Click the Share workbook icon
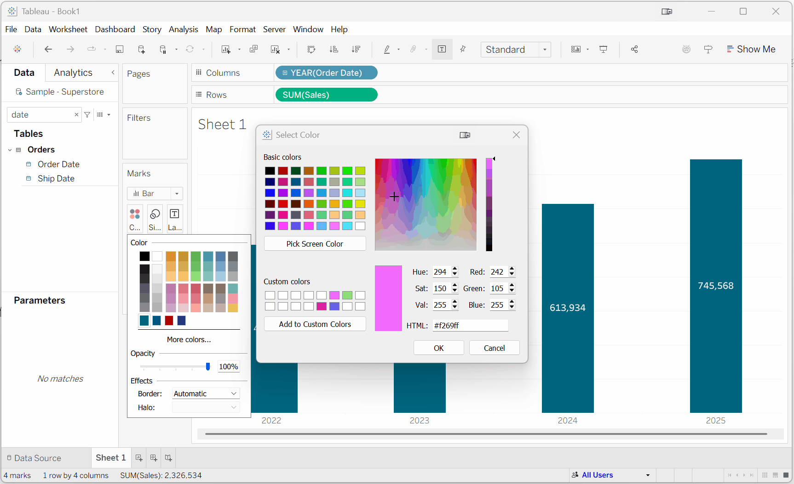 634,49
